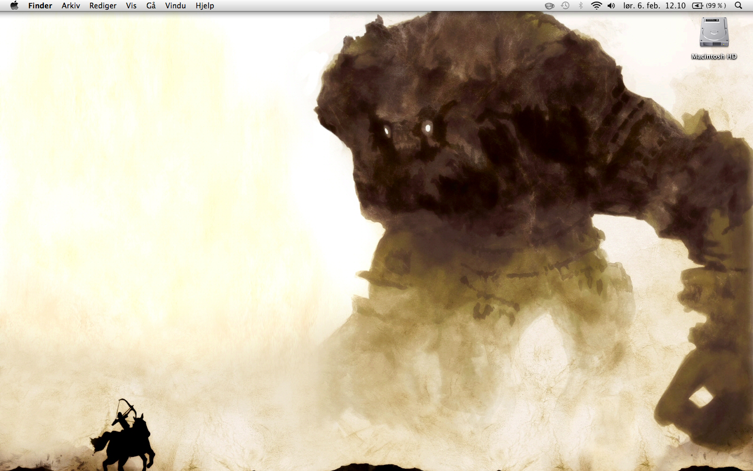This screenshot has width=753, height=471.
Task: Open the battery status icon menu
Action: click(698, 6)
